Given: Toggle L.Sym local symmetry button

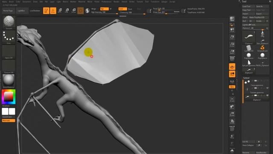Looking at the screenshot, I should pos(232,82).
